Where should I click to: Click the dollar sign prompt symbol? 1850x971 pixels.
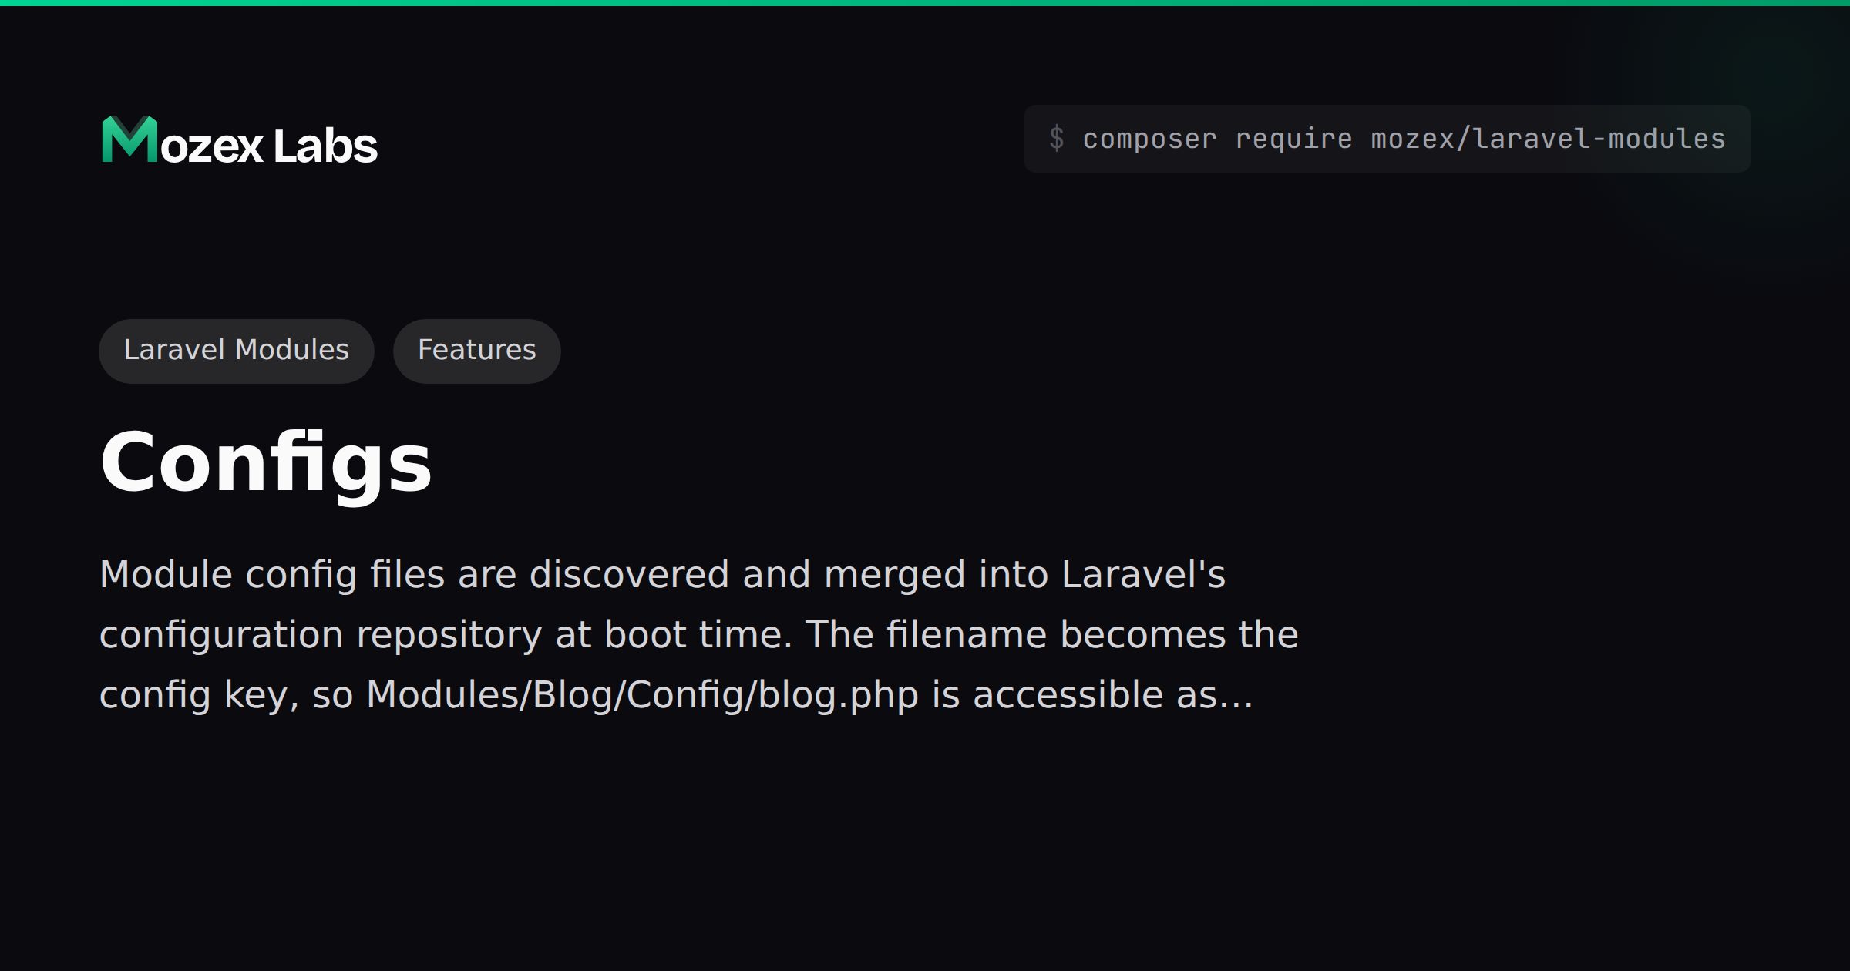point(1057,139)
